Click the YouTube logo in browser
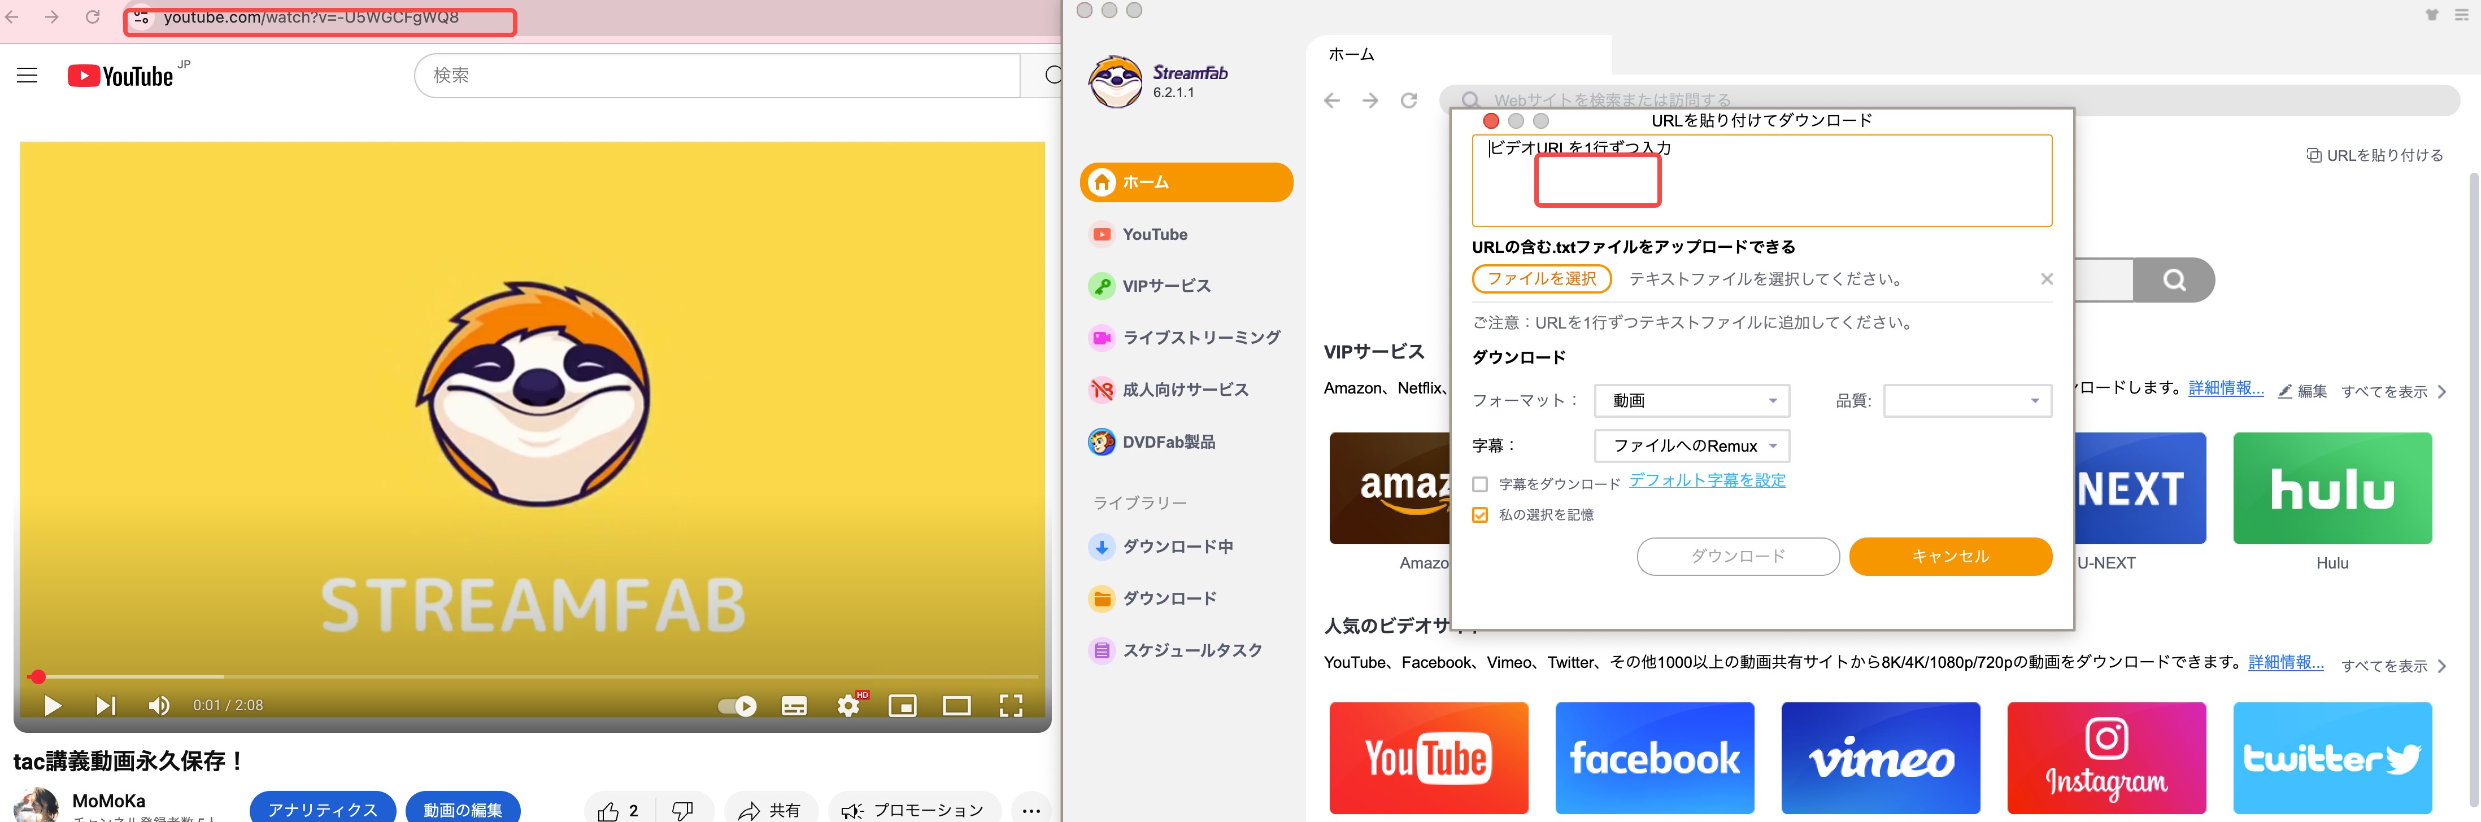The image size is (2481, 822). tap(121, 76)
